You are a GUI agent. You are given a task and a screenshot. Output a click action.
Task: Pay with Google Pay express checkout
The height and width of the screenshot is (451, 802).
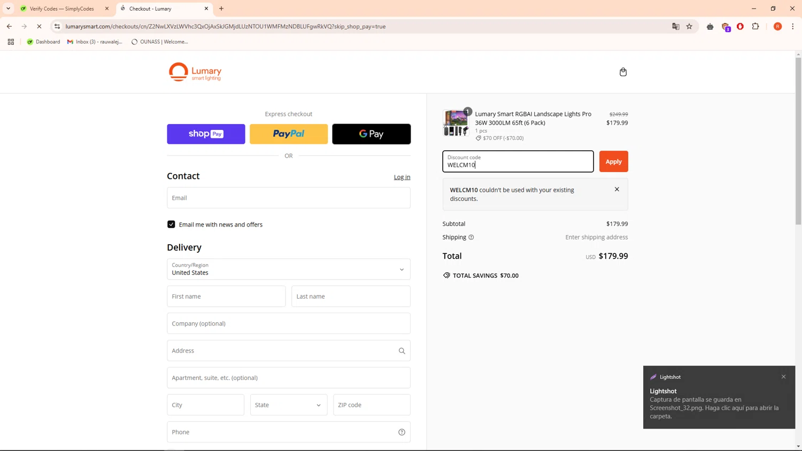coord(372,134)
